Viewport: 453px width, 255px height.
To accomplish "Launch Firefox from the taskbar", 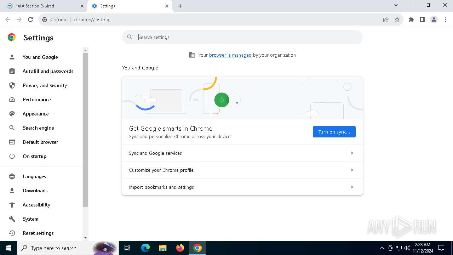I will [x=180, y=248].
